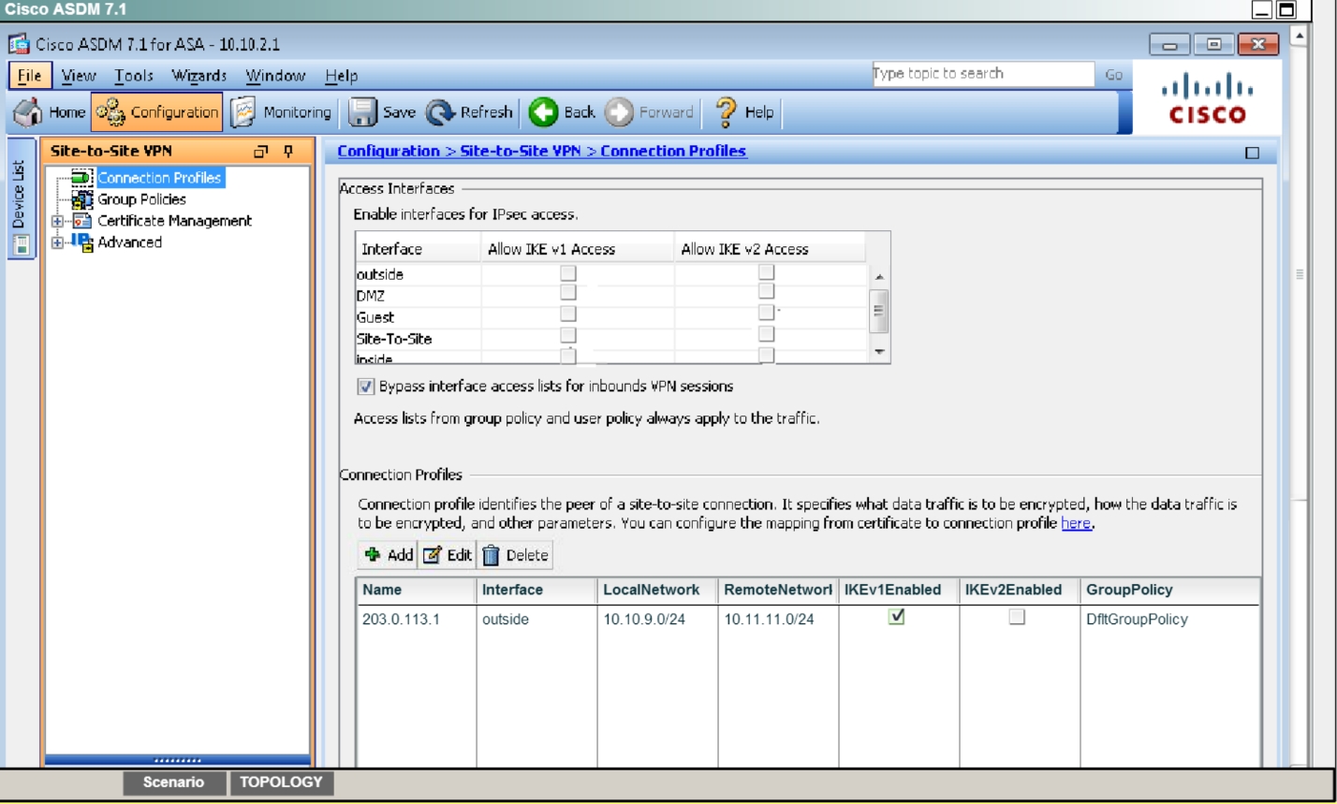The height and width of the screenshot is (804, 1337).
Task: Go Back using the green arrow
Action: 543,112
